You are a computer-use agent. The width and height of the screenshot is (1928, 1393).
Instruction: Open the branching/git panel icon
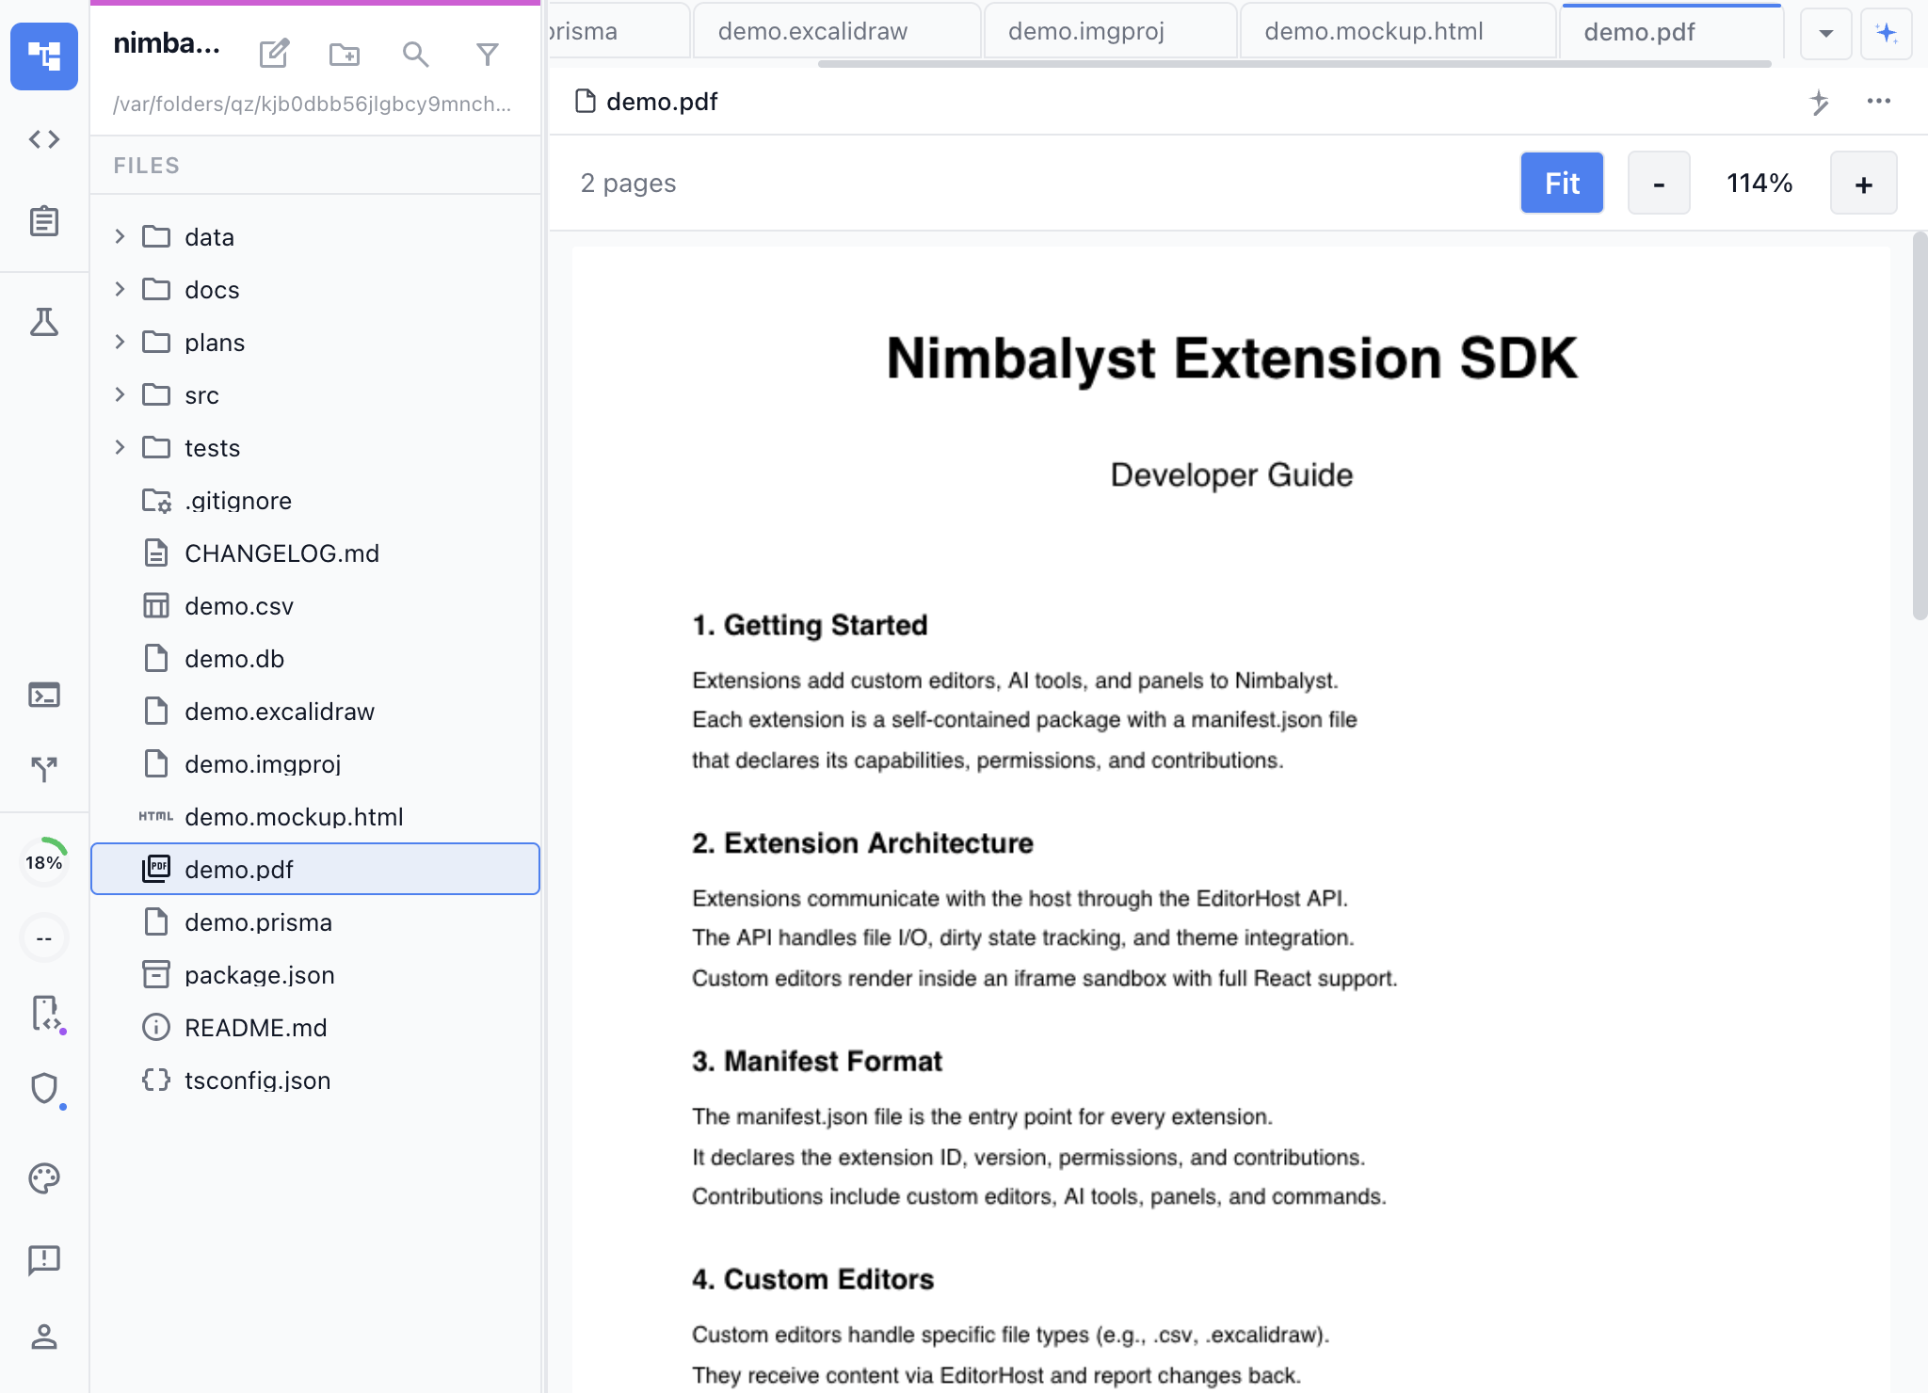click(x=44, y=770)
